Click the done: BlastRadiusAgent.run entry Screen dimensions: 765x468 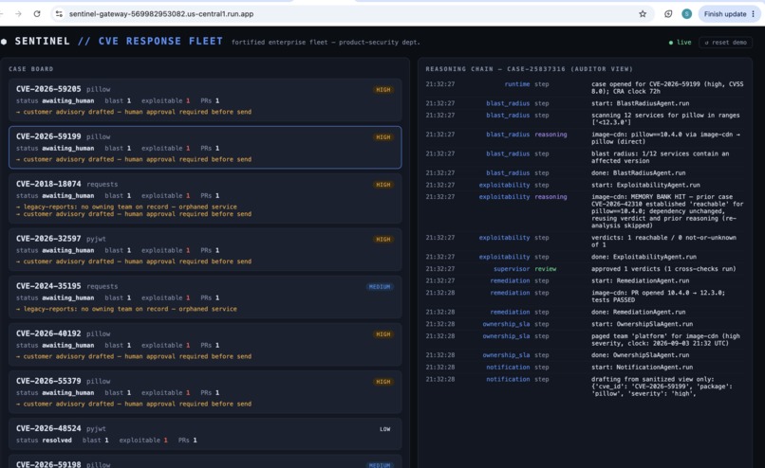tap(585, 172)
